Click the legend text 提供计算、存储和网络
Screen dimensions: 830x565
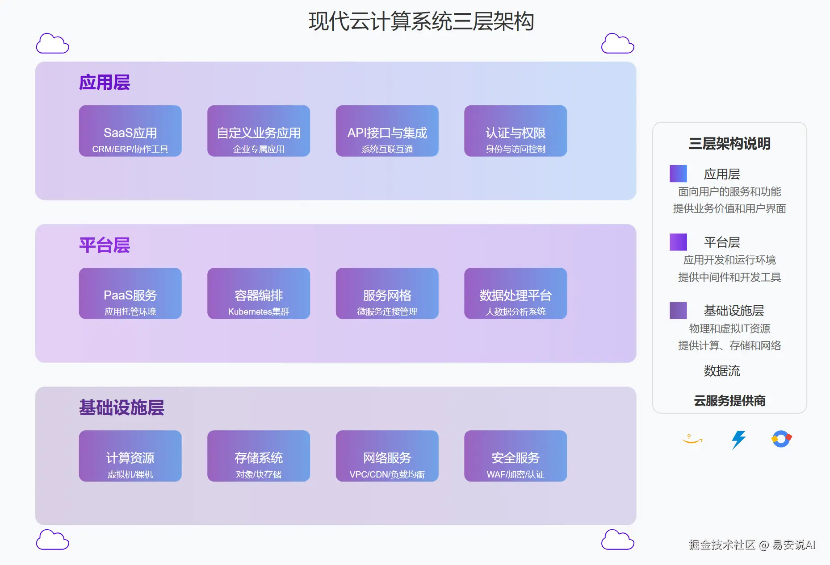tap(729, 345)
